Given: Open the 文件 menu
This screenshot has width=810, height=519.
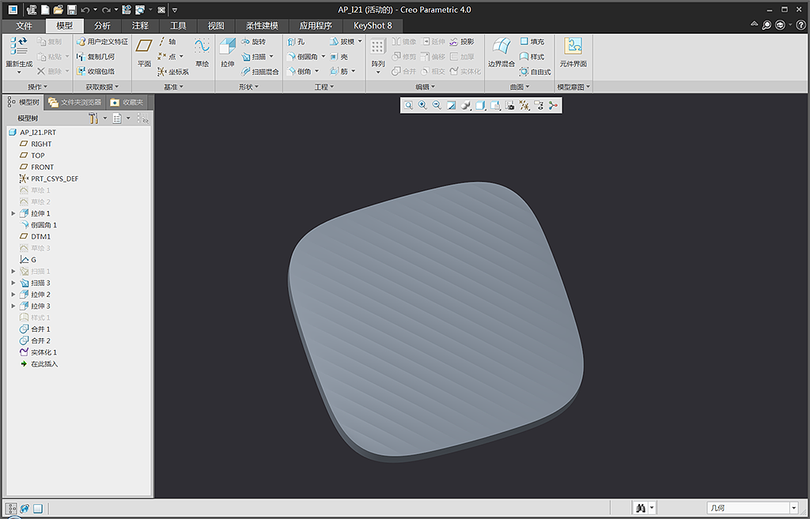Looking at the screenshot, I should pyautogui.click(x=24, y=26).
